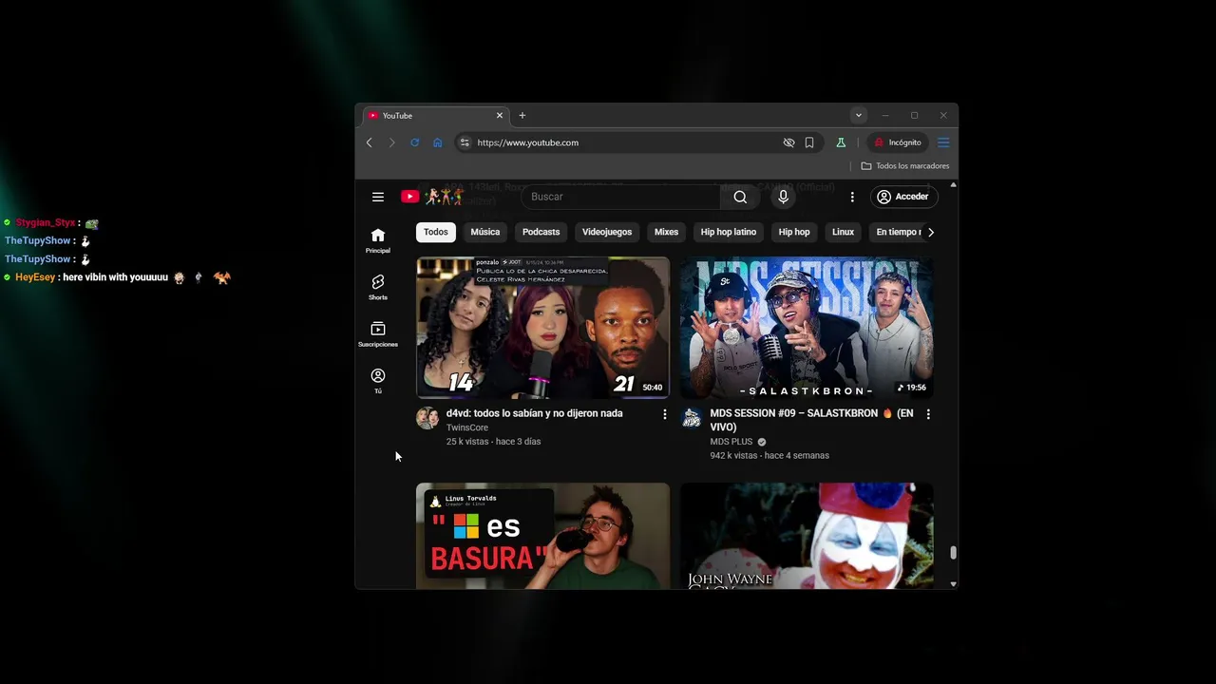This screenshot has height=684, width=1216.
Task: Select the Linux filter chip
Action: coord(844,232)
